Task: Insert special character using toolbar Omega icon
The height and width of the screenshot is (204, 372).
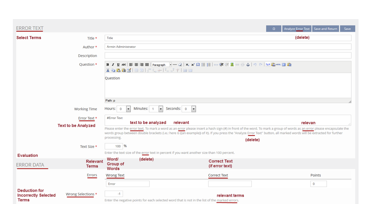Action: 198,65
